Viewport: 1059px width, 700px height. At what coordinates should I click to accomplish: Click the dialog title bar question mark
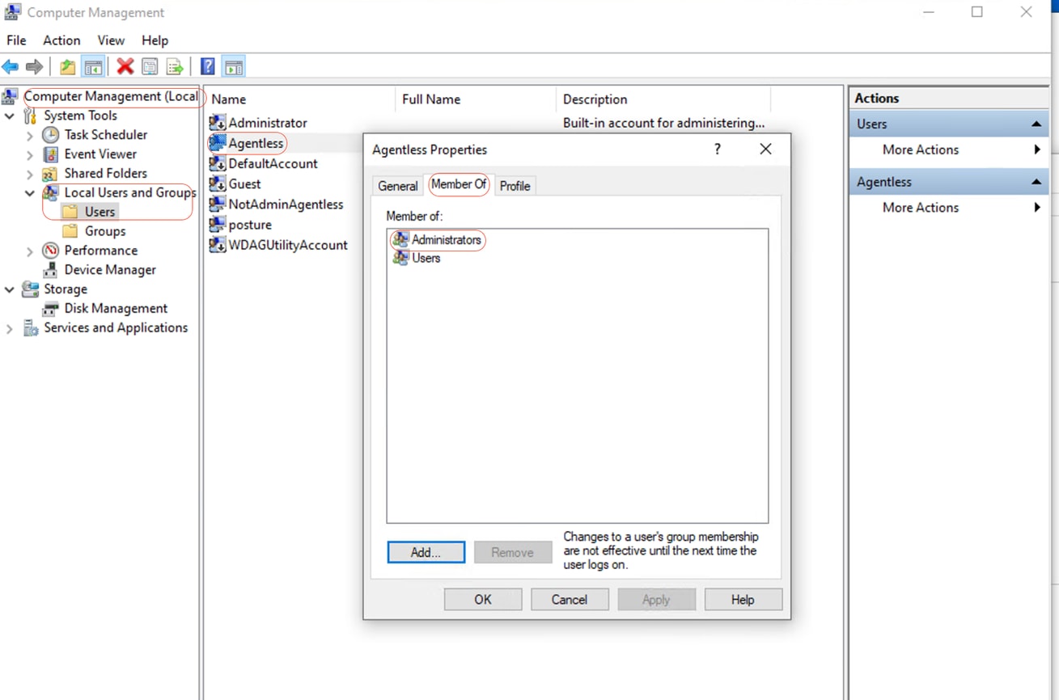pyautogui.click(x=717, y=149)
